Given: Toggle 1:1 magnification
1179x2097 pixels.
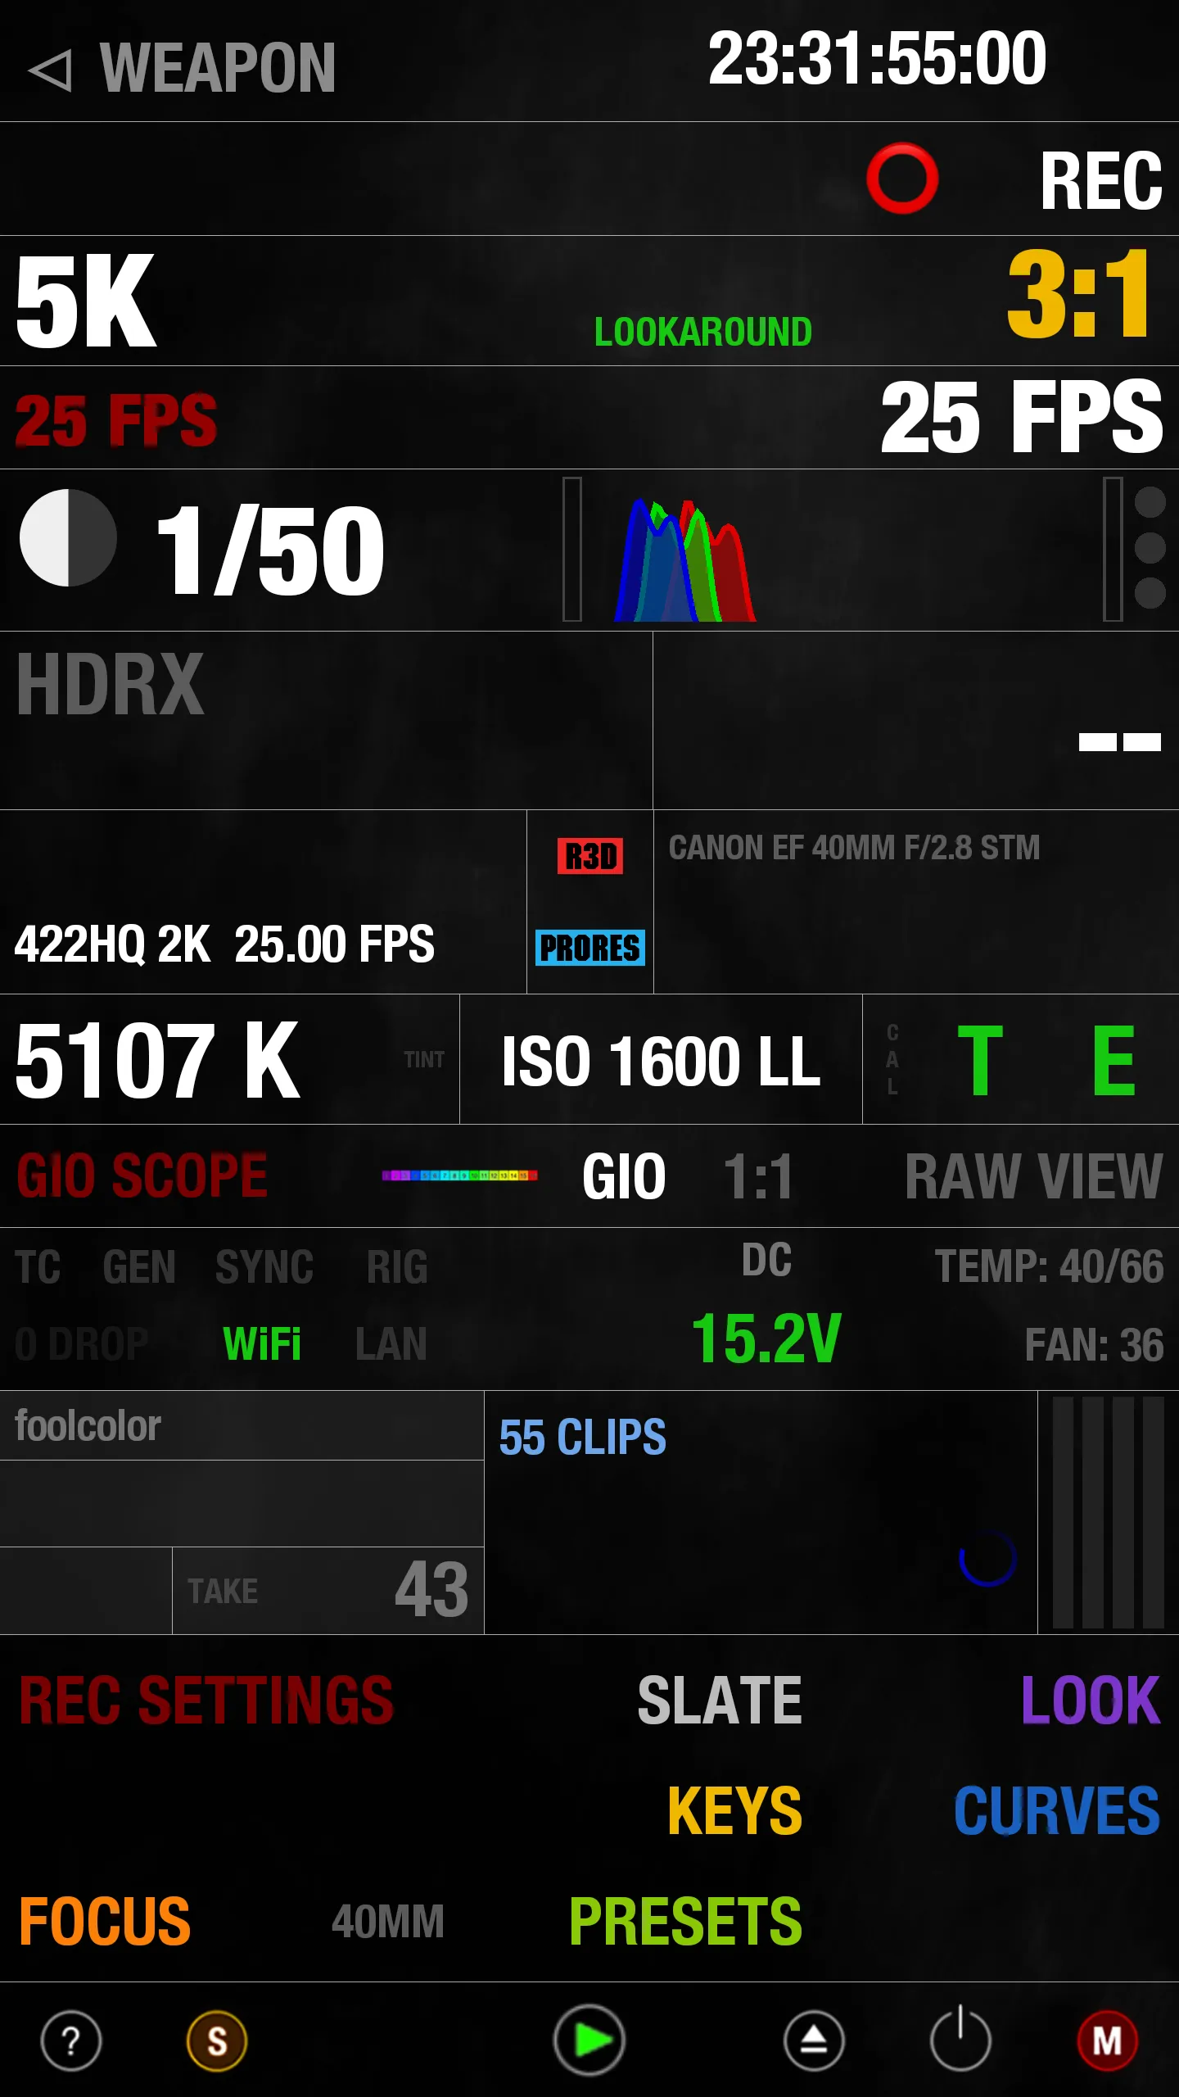Looking at the screenshot, I should [x=758, y=1176].
